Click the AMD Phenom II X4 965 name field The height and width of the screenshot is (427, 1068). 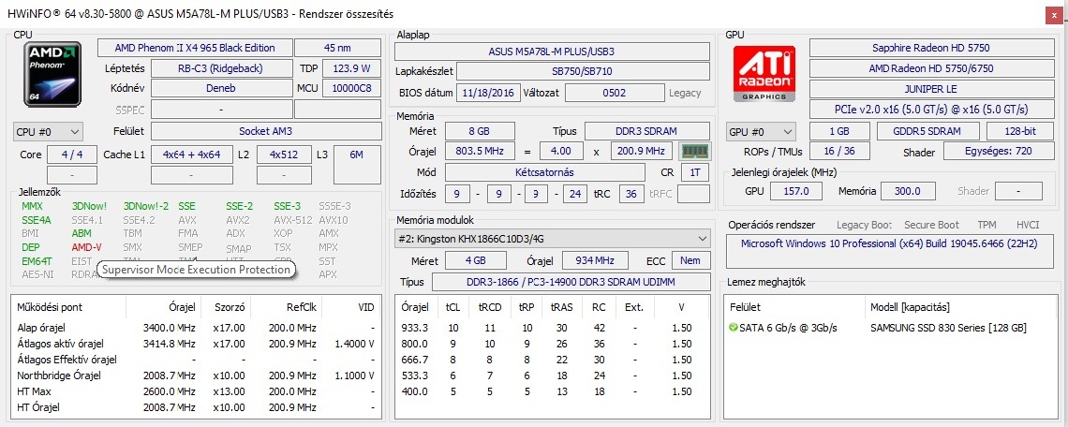click(195, 48)
